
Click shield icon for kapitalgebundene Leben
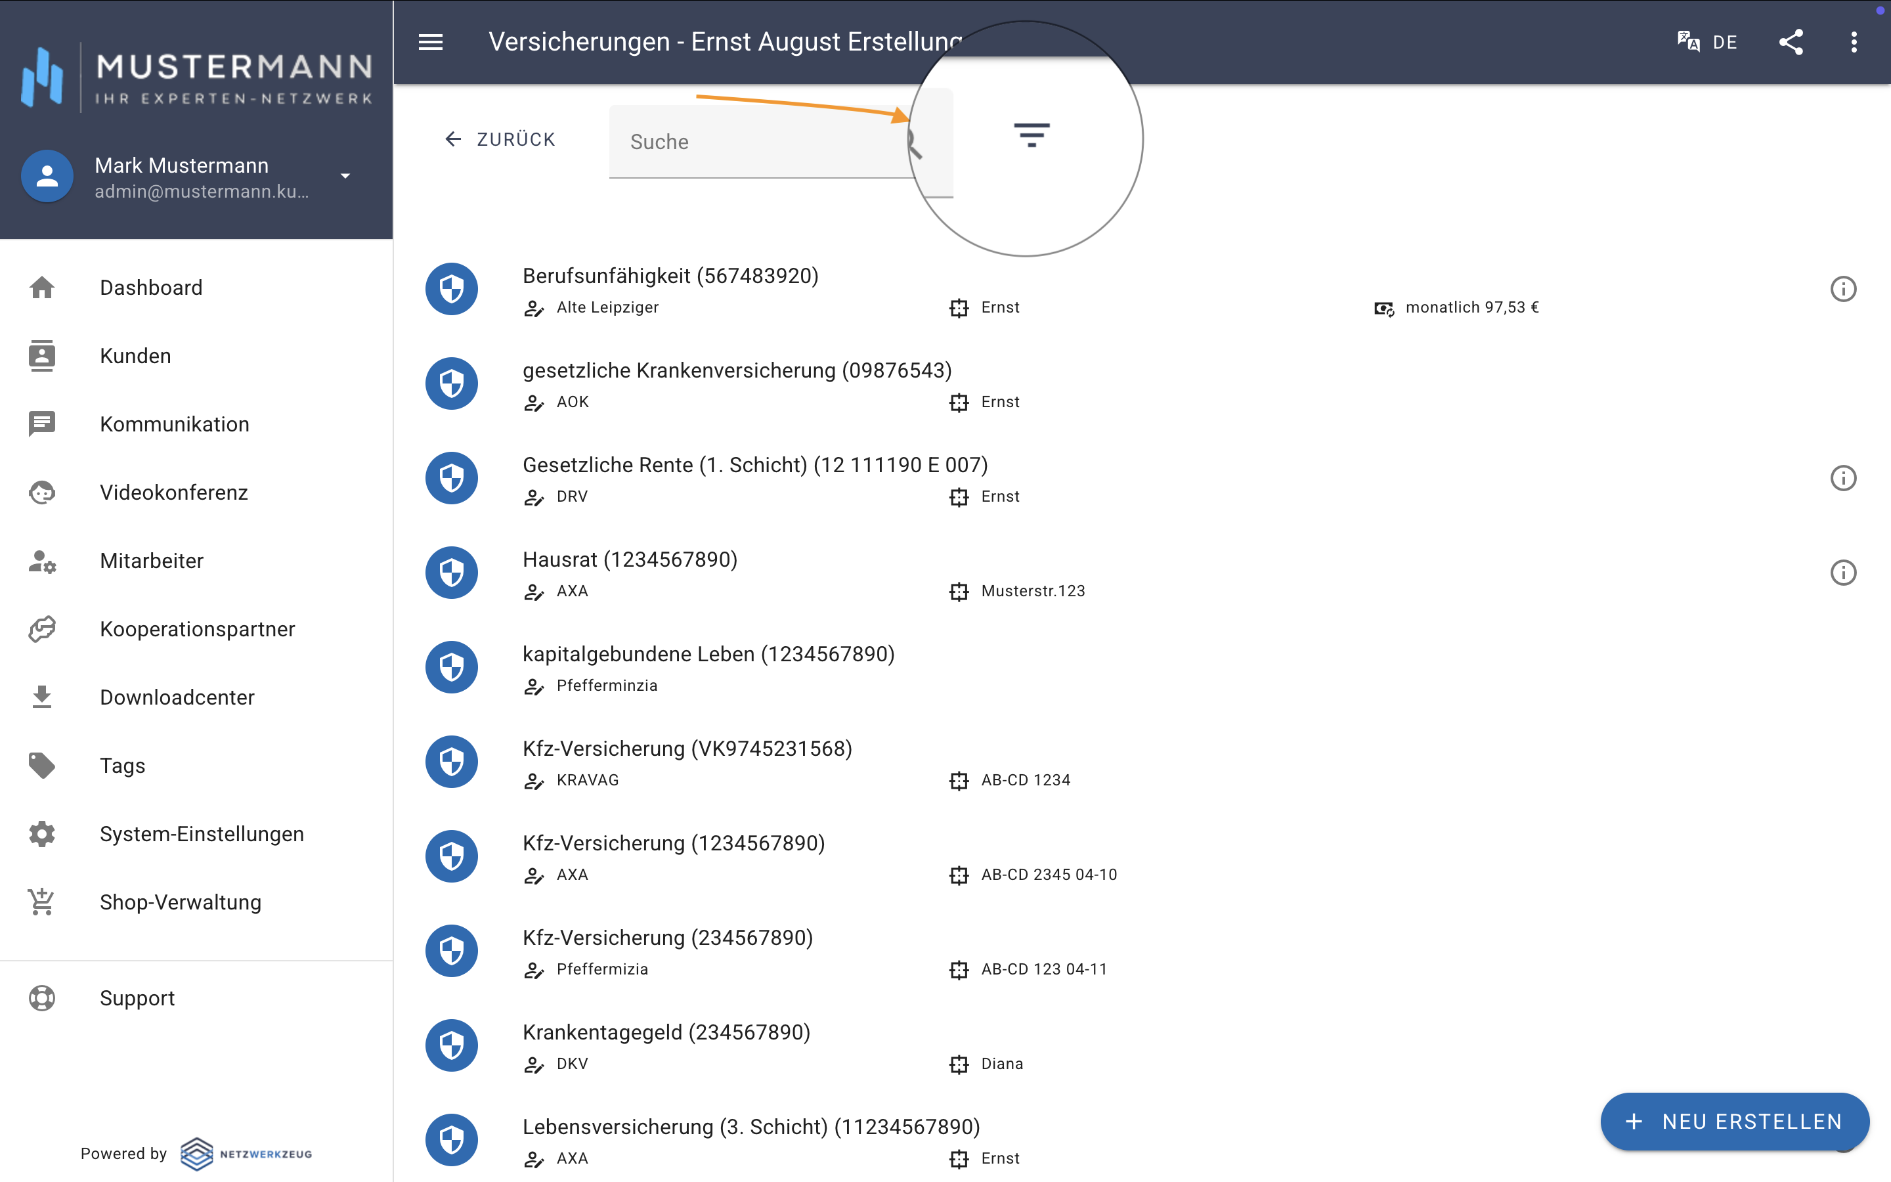pos(452,668)
